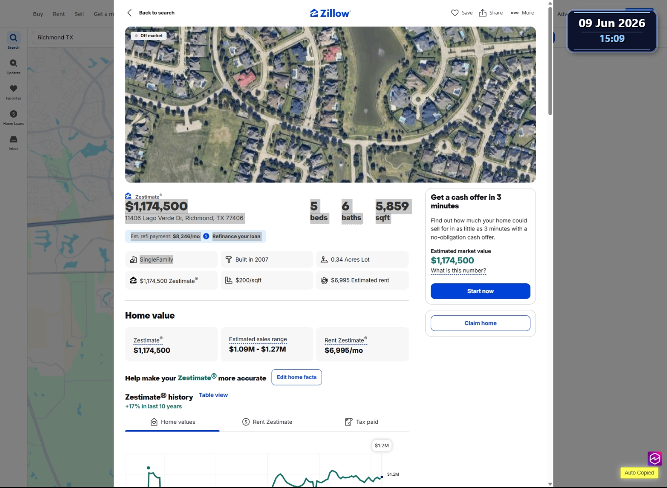Click the Richmond TX search field
The height and width of the screenshot is (488, 667).
tap(73, 38)
